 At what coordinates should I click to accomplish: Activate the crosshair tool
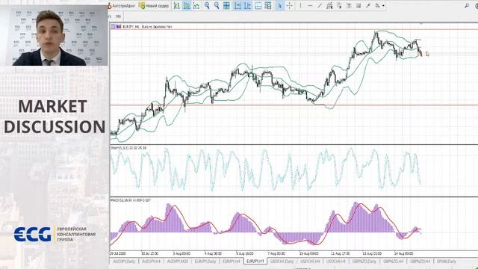click(x=290, y=5)
